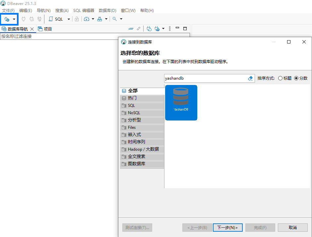The image size is (312, 237).
Task: Select the 标题 sort radio button
Action: point(281,78)
